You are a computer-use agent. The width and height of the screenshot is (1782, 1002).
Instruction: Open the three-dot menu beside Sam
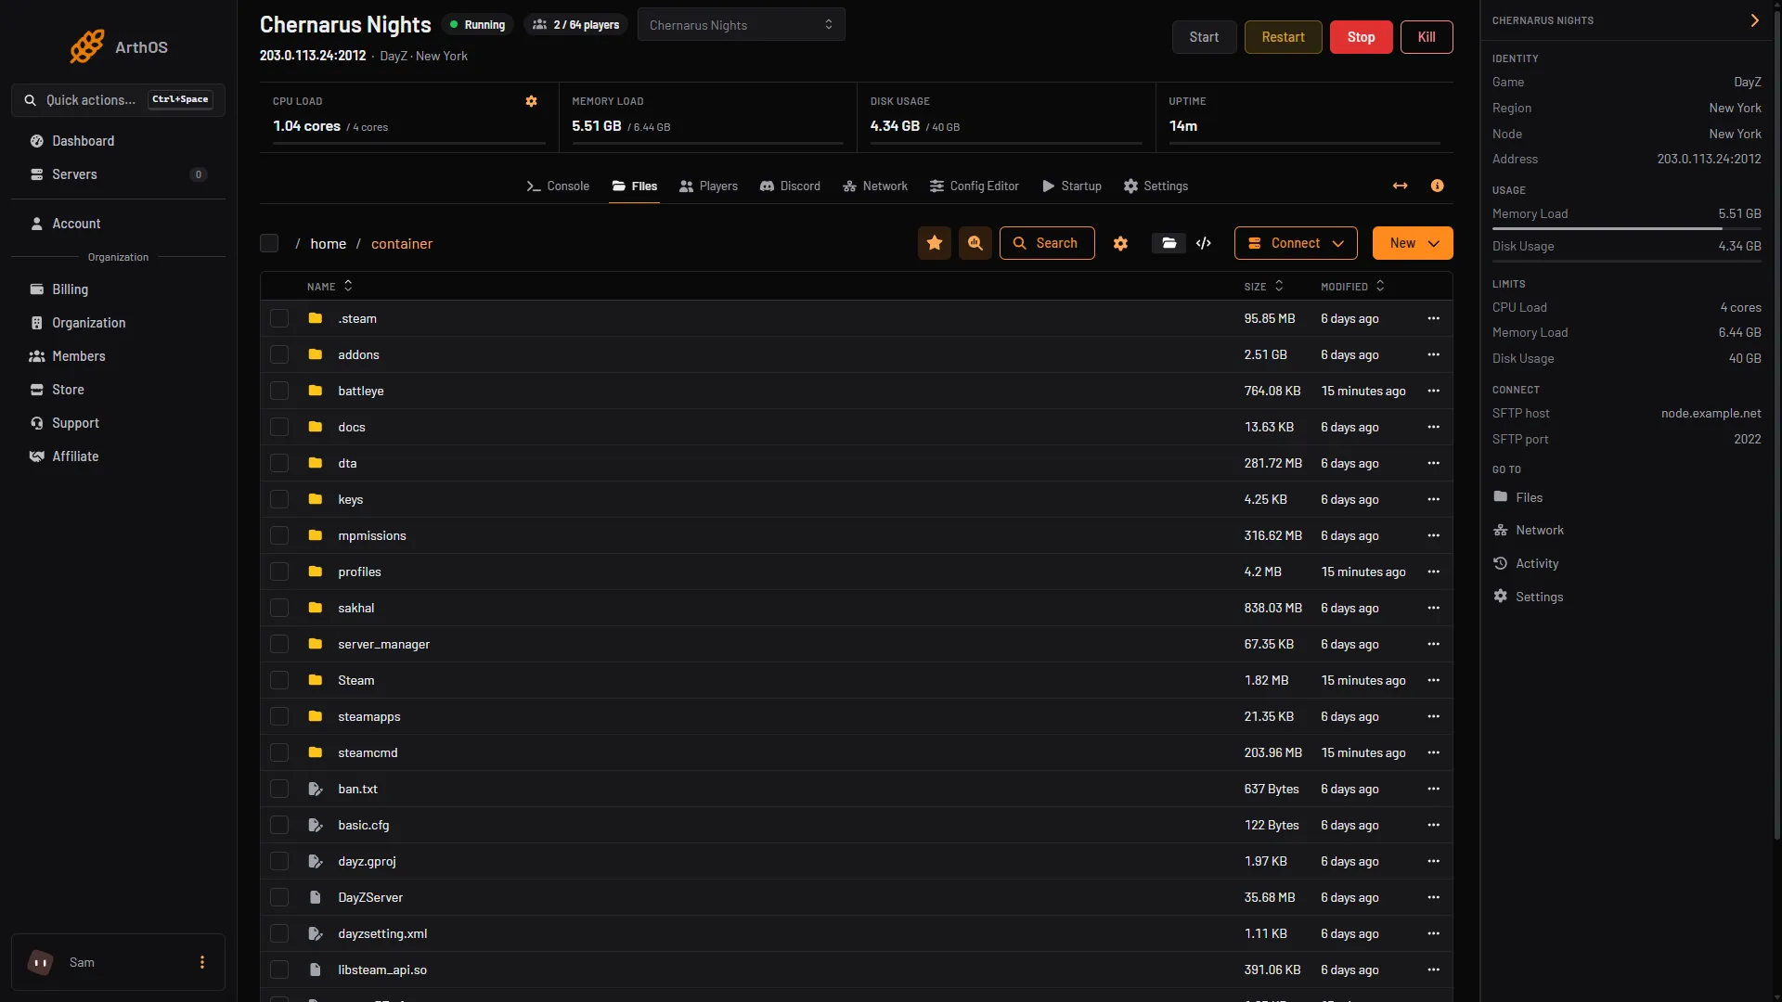point(202,962)
